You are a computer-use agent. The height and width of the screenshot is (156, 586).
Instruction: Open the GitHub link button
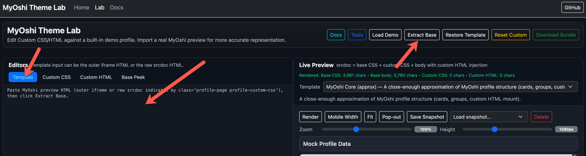point(572,7)
